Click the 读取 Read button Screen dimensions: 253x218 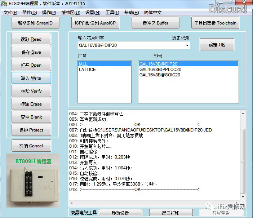31,39
